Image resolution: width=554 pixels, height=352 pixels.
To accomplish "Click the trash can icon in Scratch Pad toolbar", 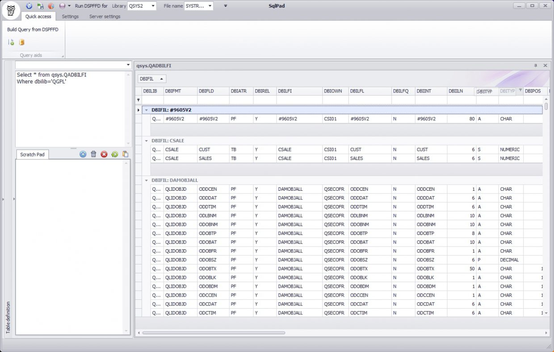I will 93,154.
